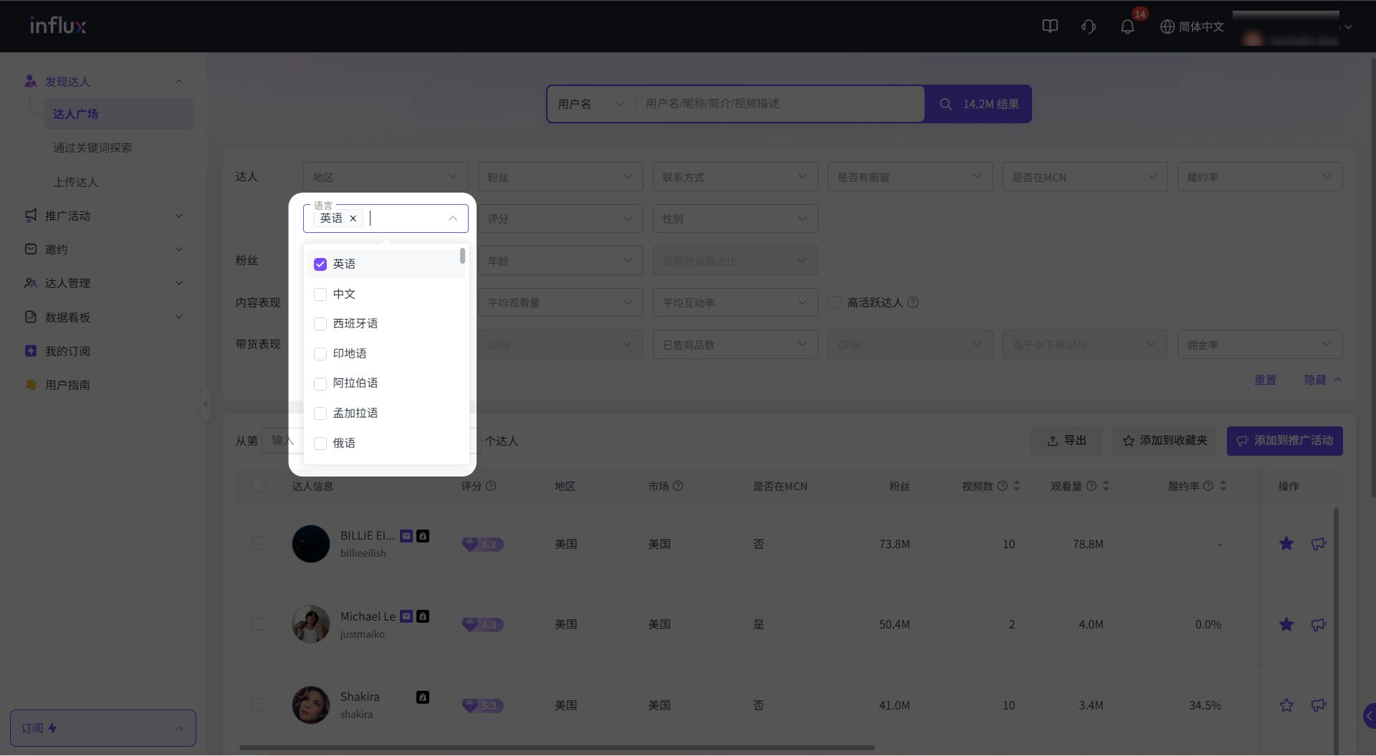Check the 中文 language option
Viewport: 1376px width, 756px height.
tap(320, 295)
